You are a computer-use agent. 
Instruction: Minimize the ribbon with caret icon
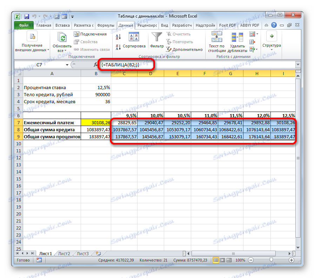coord(266,25)
